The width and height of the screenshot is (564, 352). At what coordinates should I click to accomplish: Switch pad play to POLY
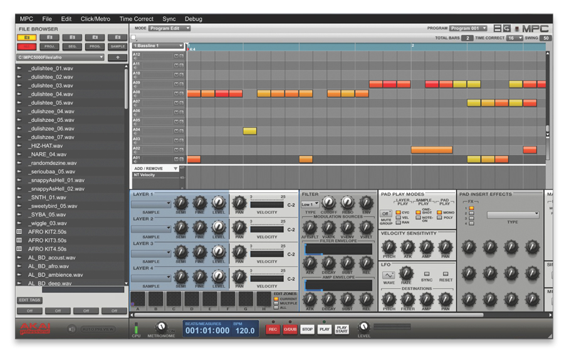pos(439,218)
